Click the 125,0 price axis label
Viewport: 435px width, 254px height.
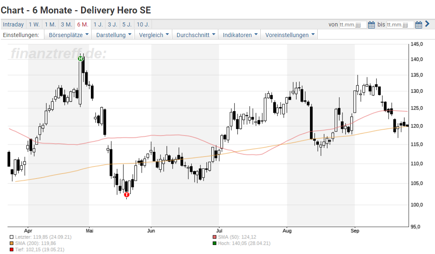417,108
